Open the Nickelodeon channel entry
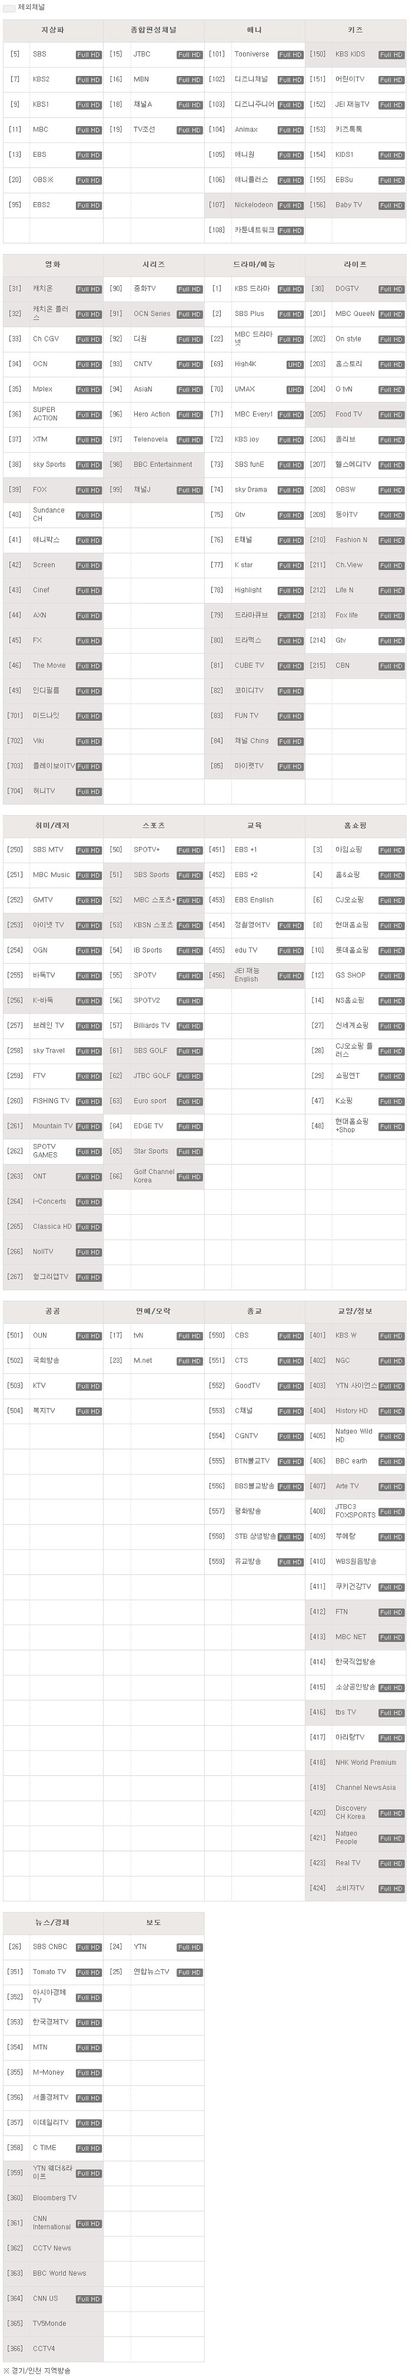The width and height of the screenshot is (412, 2380). pyautogui.click(x=254, y=205)
